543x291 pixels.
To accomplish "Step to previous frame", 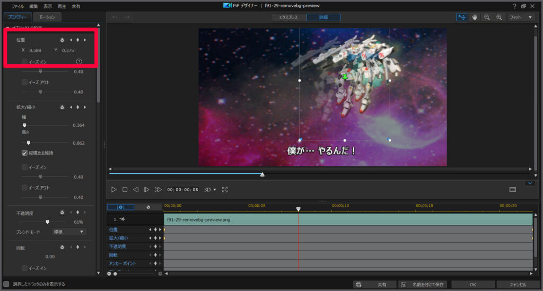I will (x=136, y=190).
